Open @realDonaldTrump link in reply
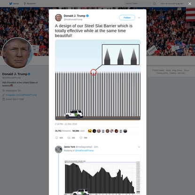Viewport: 195px width, 195px height. point(84,150)
